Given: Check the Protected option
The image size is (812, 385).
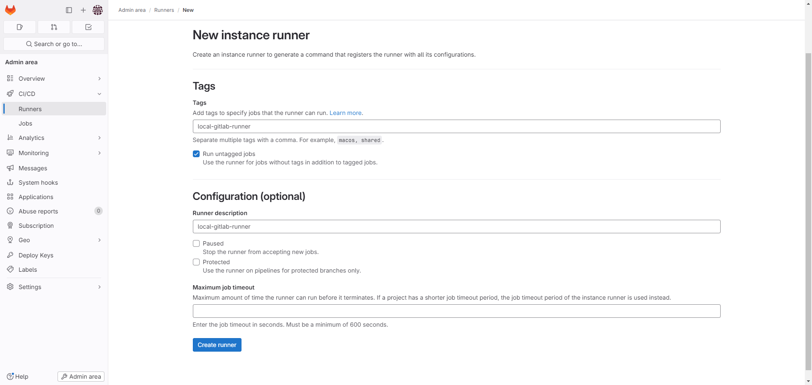Looking at the screenshot, I should pos(196,262).
